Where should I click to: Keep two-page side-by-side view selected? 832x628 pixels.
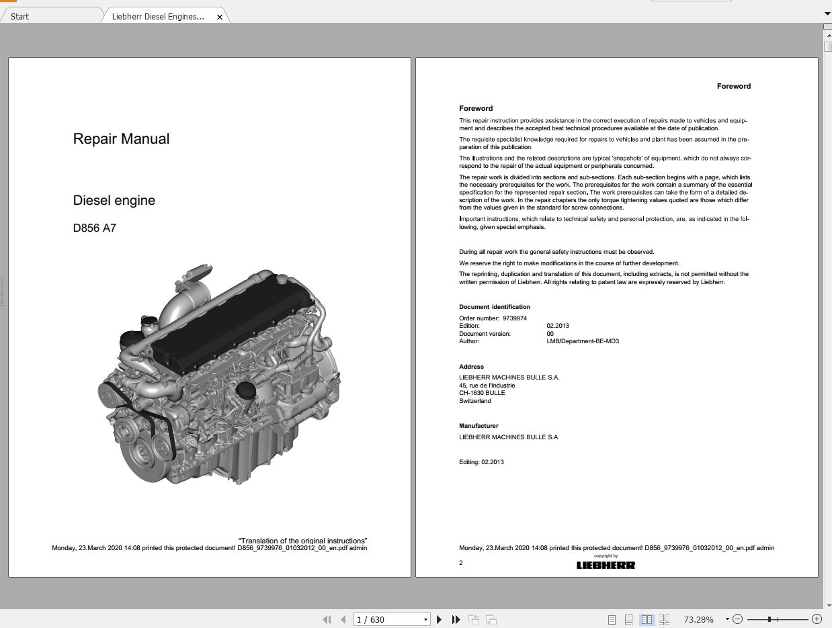(x=647, y=619)
